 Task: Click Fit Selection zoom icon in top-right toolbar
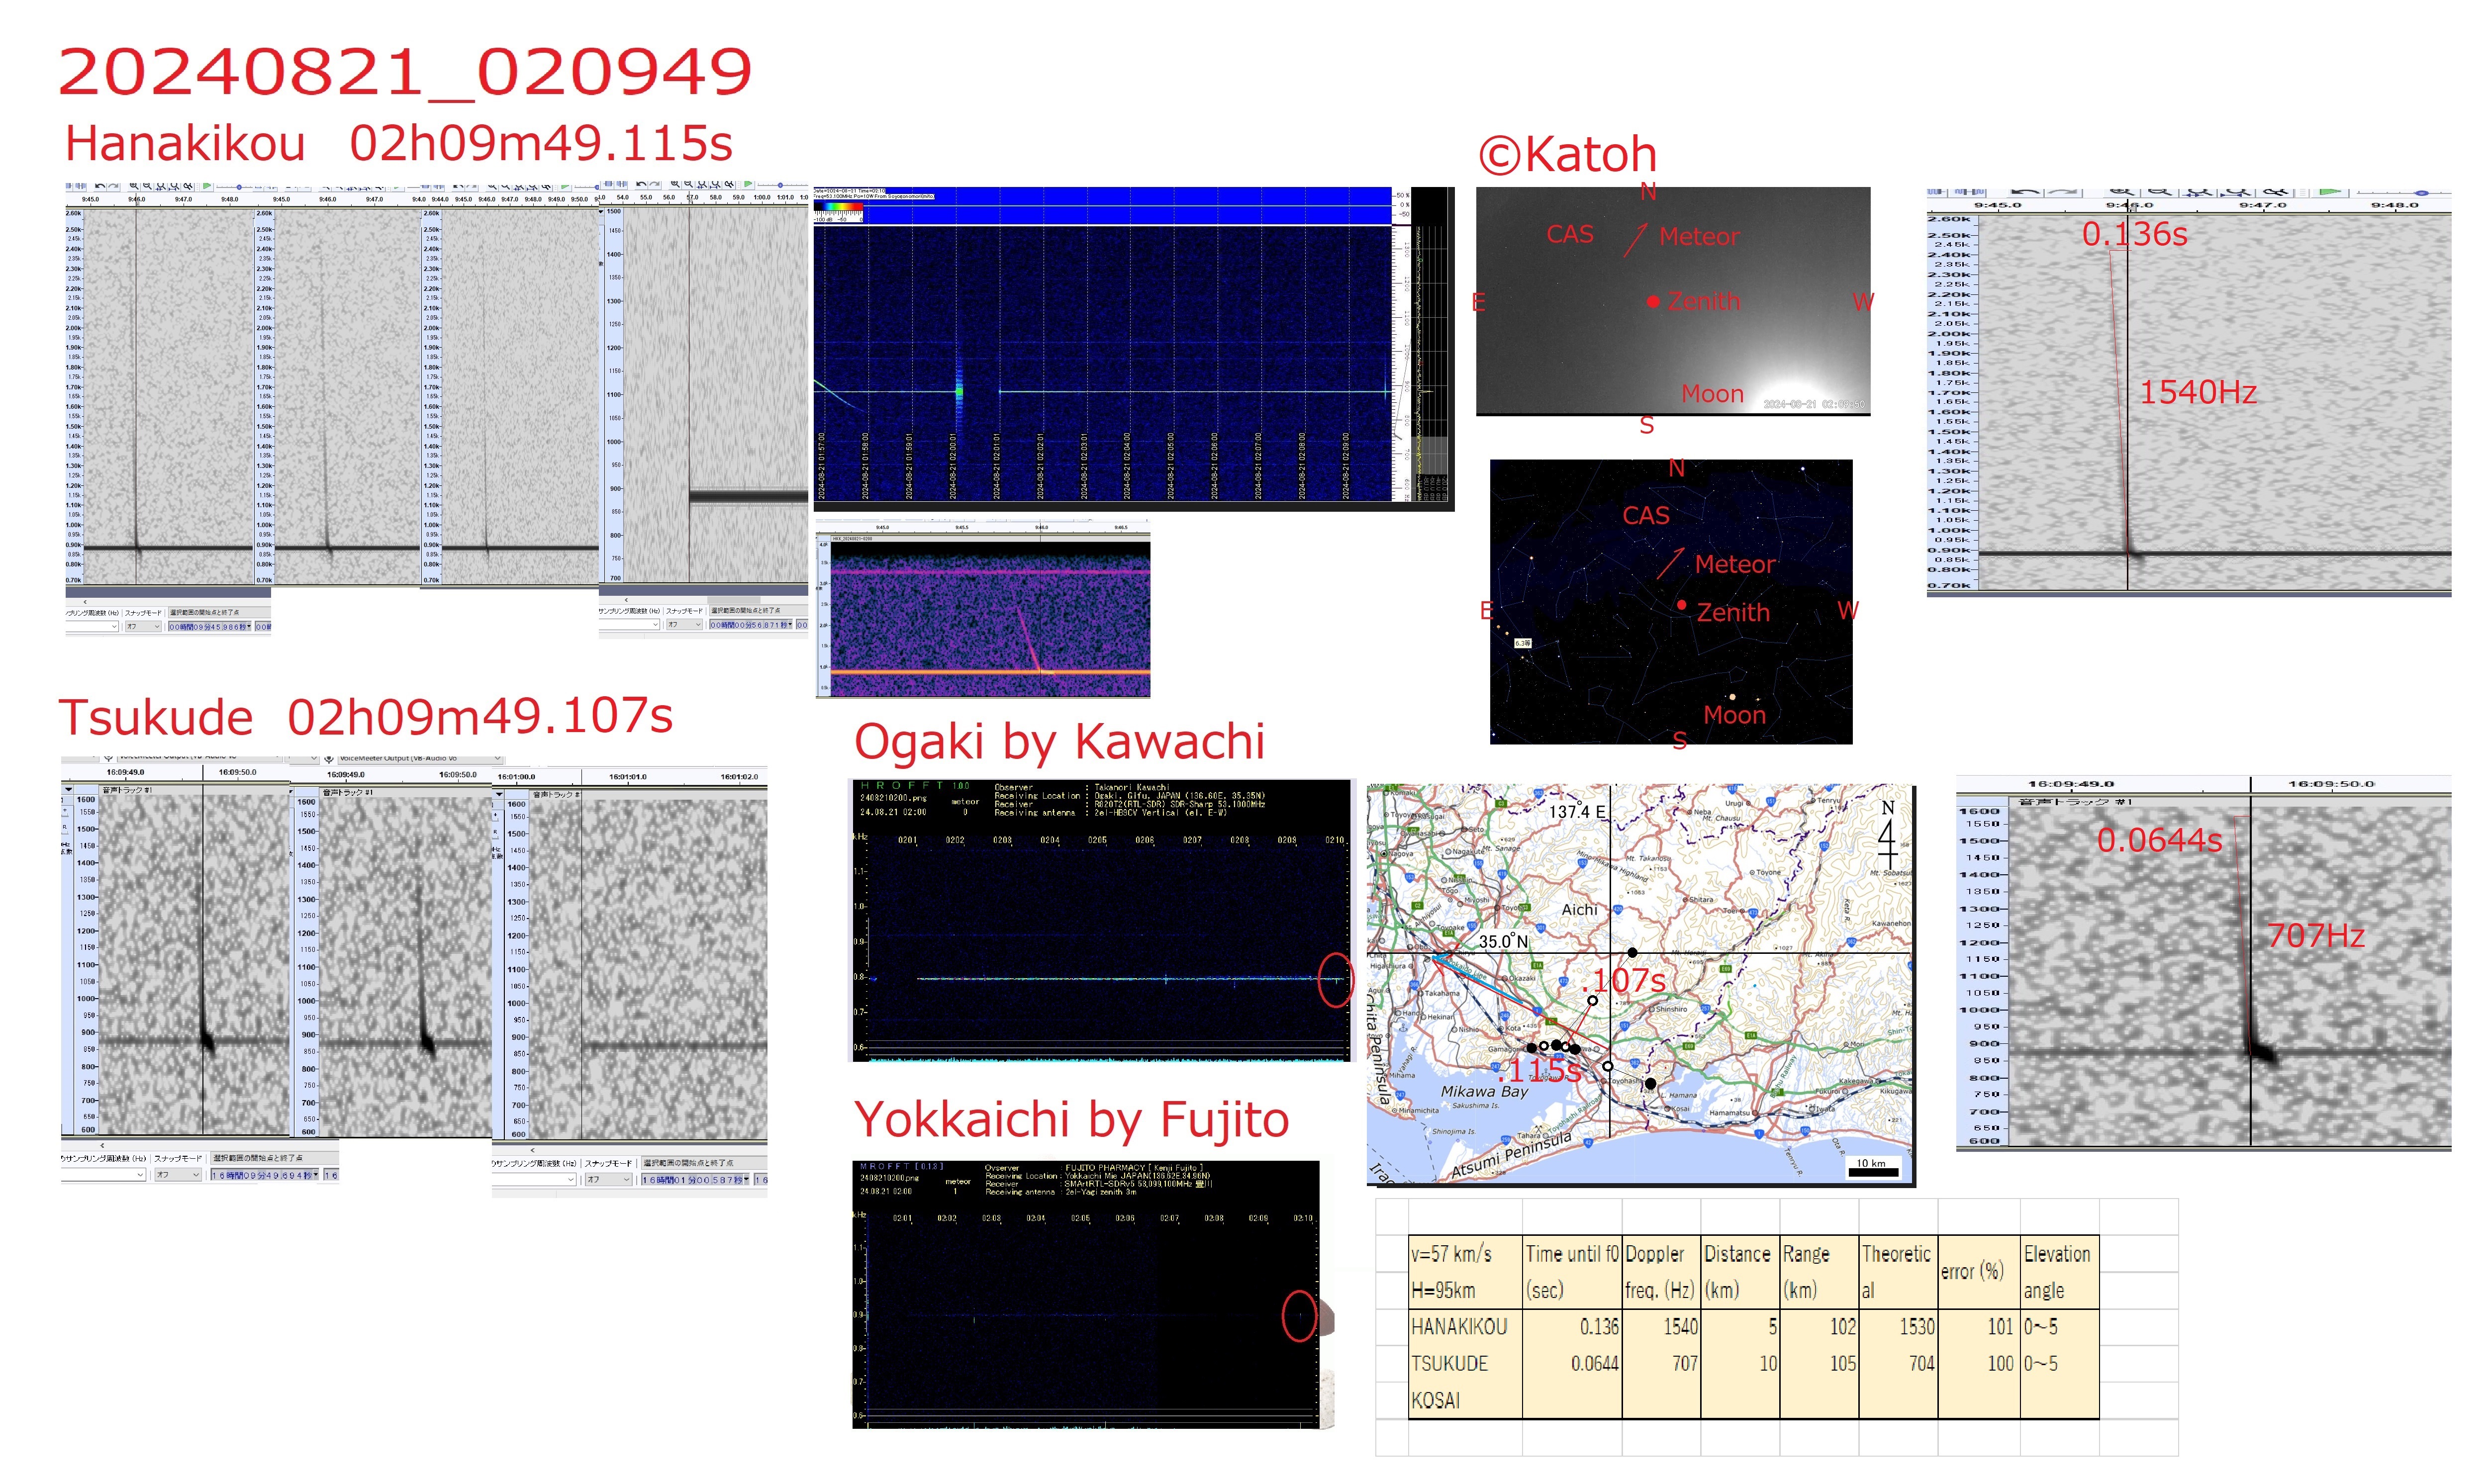(x=2199, y=192)
